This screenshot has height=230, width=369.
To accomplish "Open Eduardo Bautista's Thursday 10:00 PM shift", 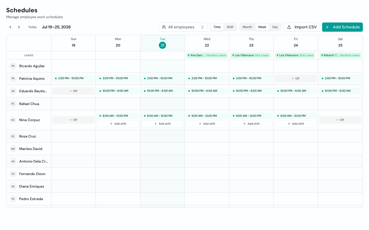I will [x=251, y=91].
